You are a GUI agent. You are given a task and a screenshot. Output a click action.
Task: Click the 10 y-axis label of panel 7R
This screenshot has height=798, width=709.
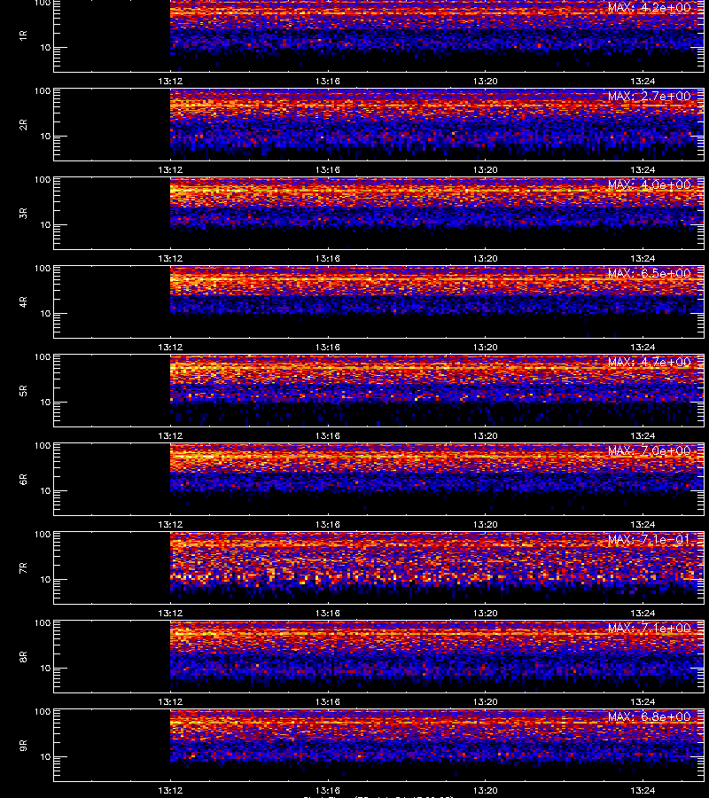(x=45, y=579)
